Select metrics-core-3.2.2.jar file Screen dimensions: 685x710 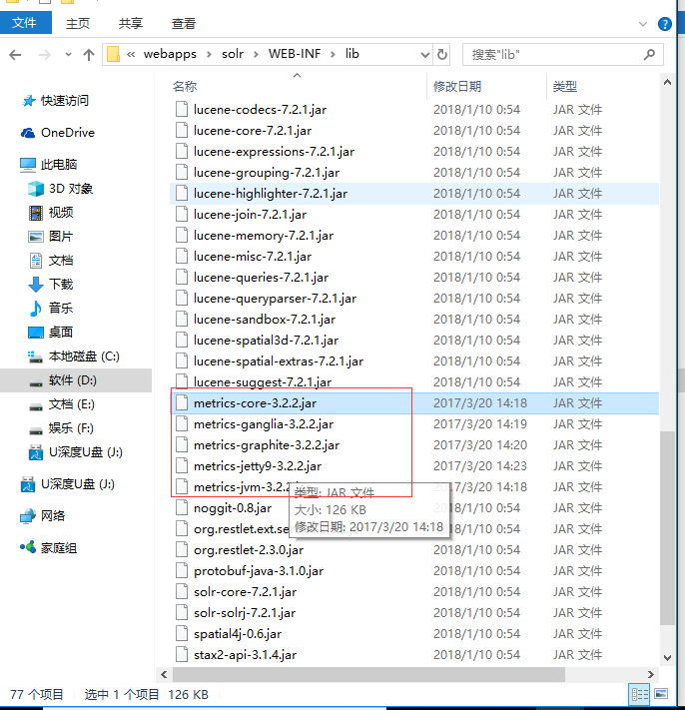(255, 403)
